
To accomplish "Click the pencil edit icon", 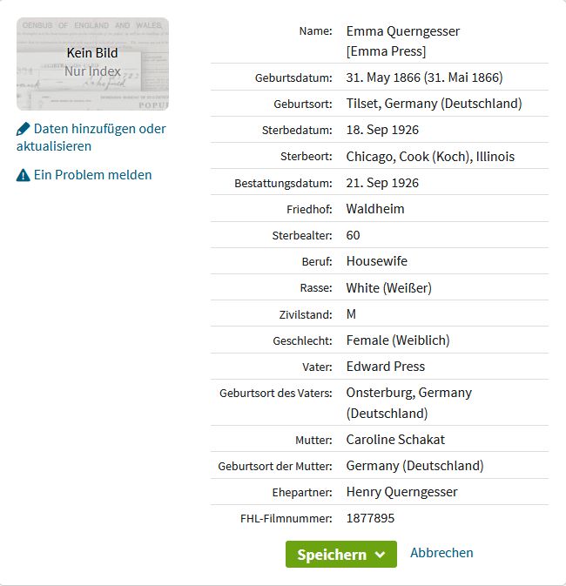I will (24, 129).
